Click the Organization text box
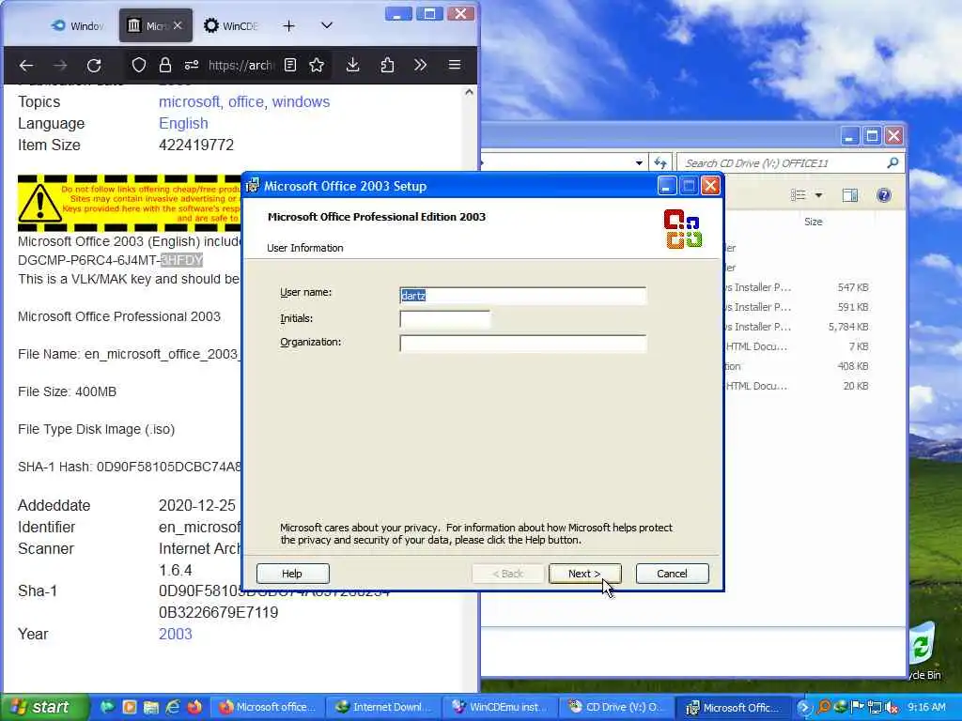The width and height of the screenshot is (962, 721). (522, 343)
